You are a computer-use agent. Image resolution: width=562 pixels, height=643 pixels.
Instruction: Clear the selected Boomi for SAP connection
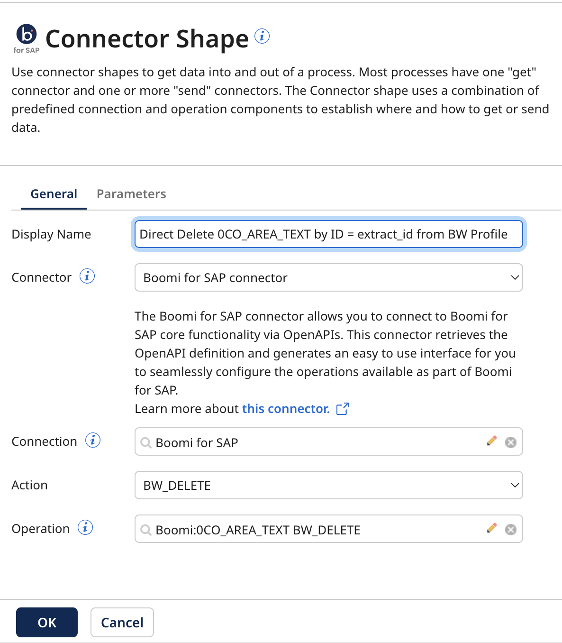click(x=510, y=442)
